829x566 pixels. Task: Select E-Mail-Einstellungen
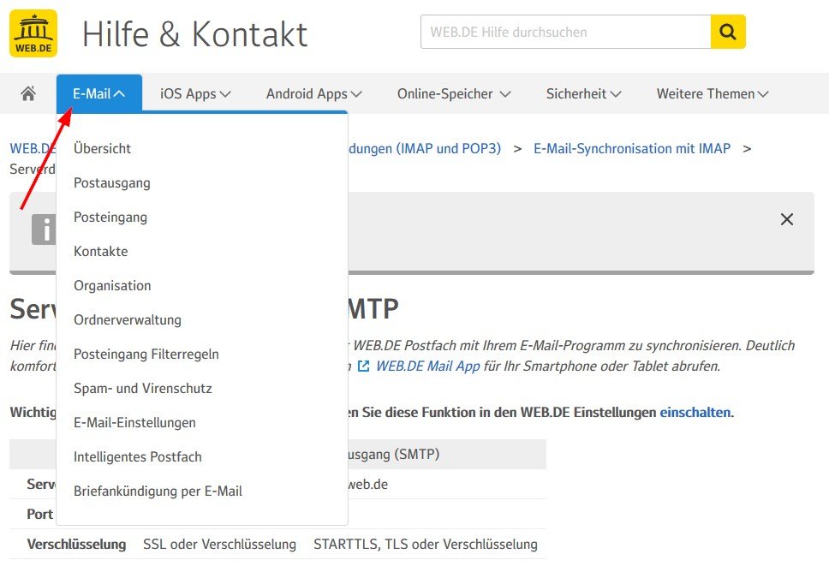134,422
